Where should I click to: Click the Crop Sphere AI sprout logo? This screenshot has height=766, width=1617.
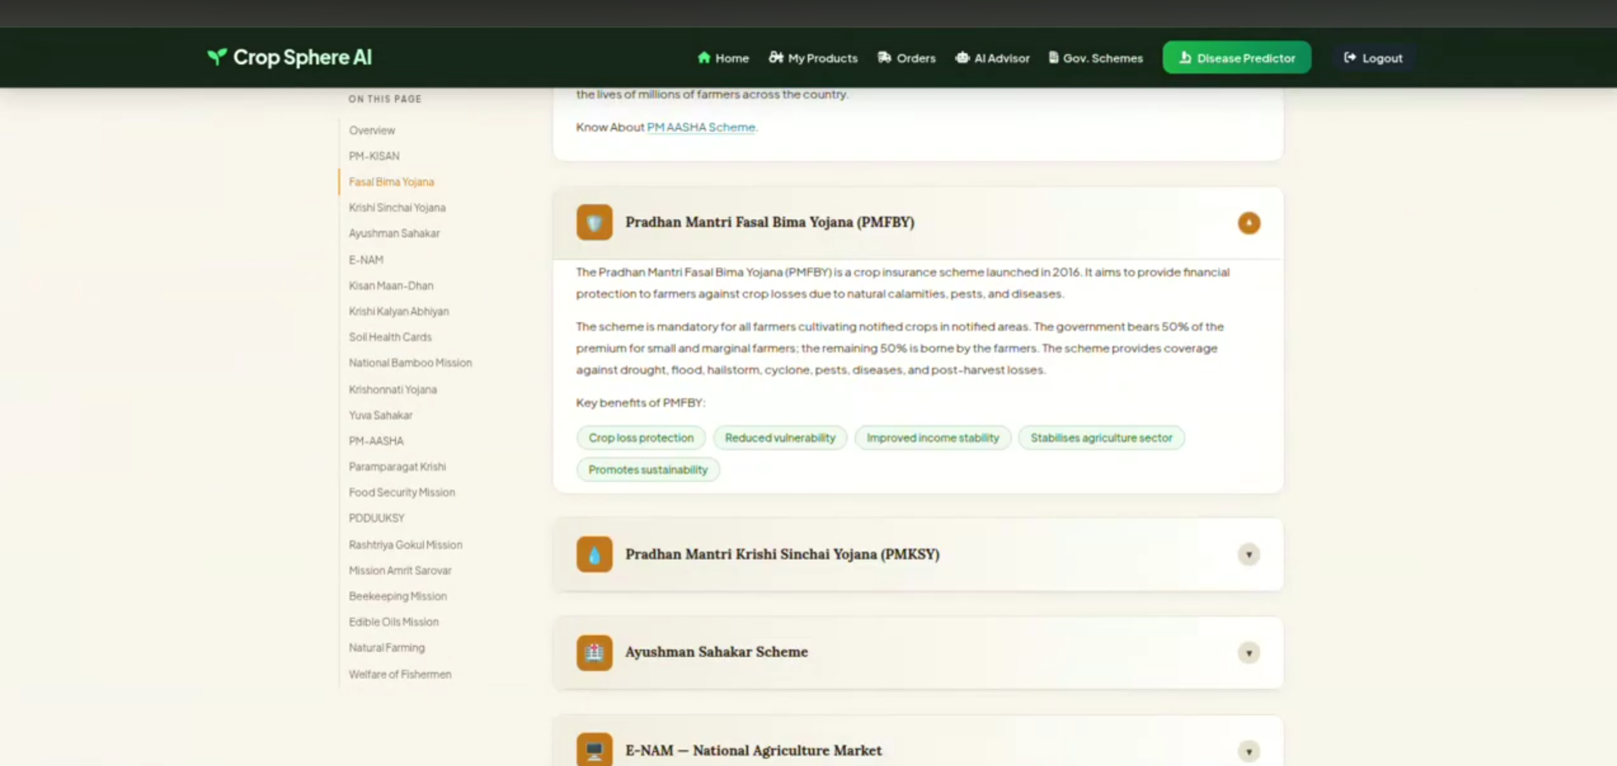pos(217,57)
